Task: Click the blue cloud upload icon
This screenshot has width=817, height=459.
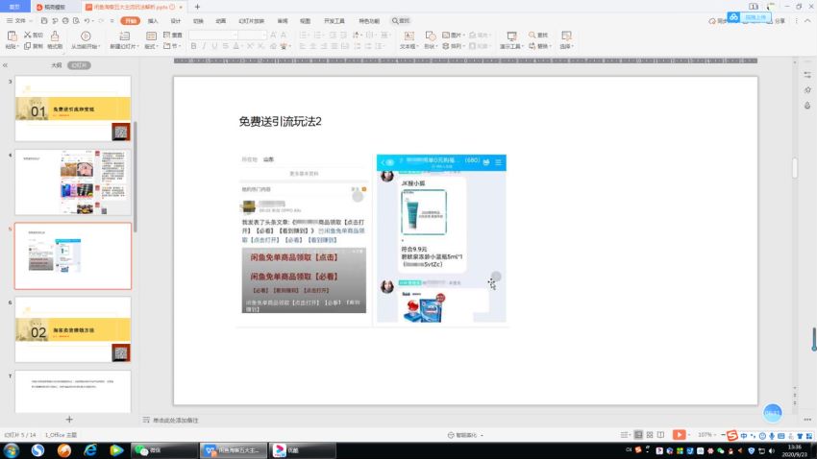Action: coord(733,17)
